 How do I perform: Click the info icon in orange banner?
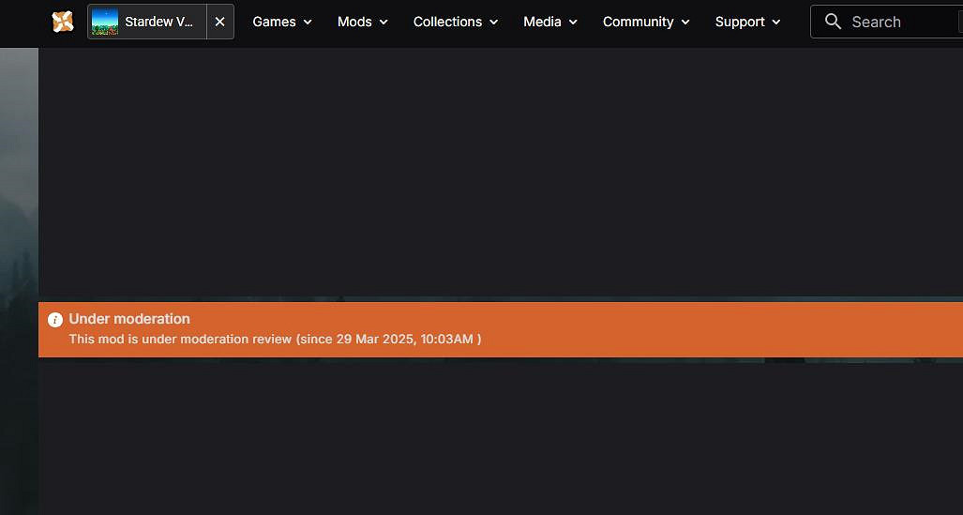point(55,320)
